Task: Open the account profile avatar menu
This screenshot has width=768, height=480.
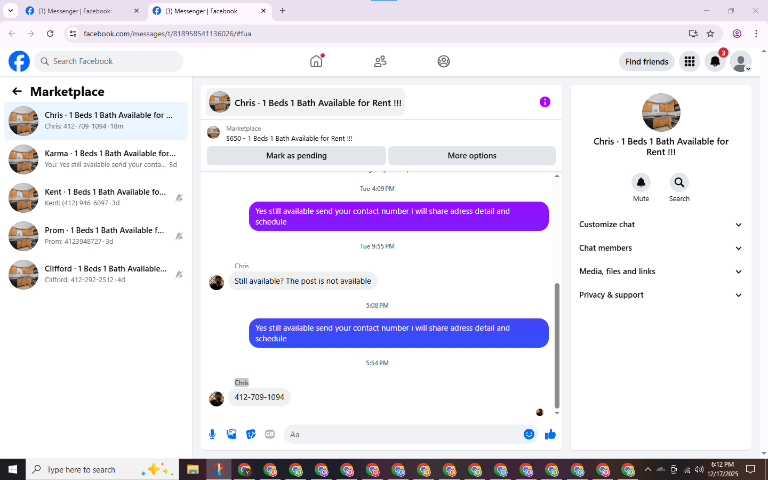Action: (x=741, y=61)
